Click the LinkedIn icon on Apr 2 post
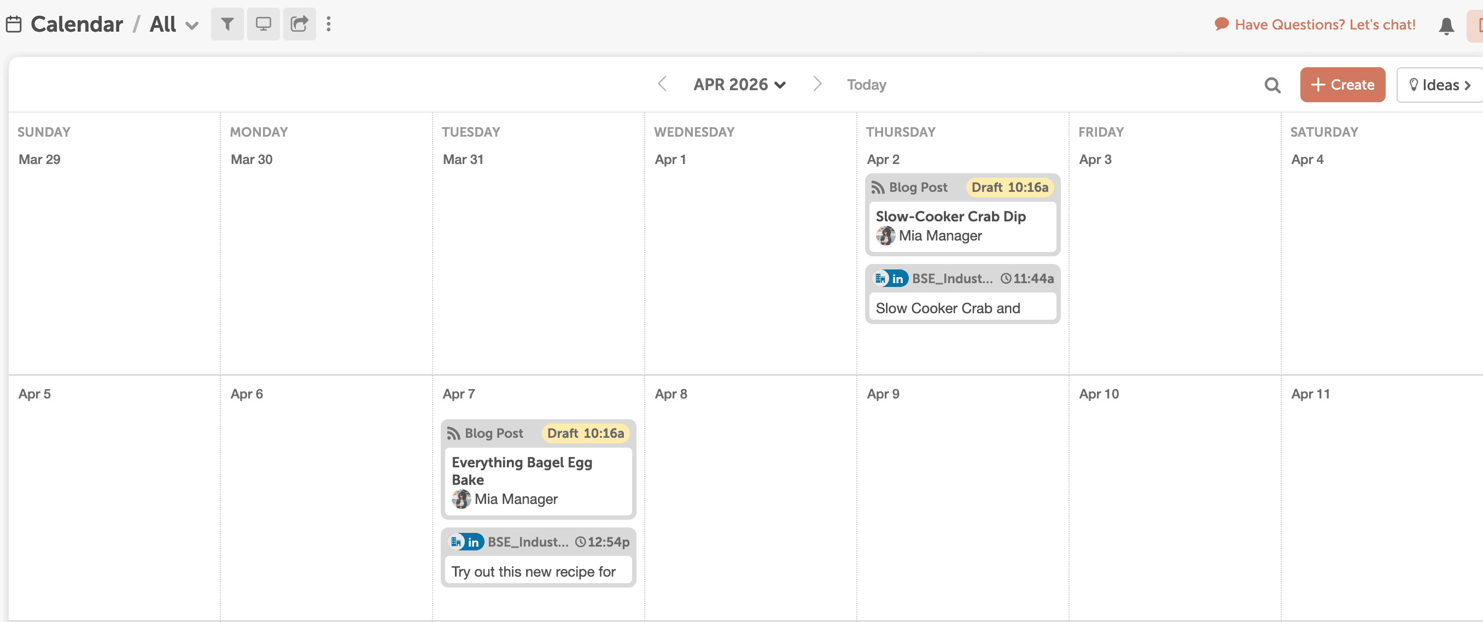The height and width of the screenshot is (622, 1483). coord(897,279)
